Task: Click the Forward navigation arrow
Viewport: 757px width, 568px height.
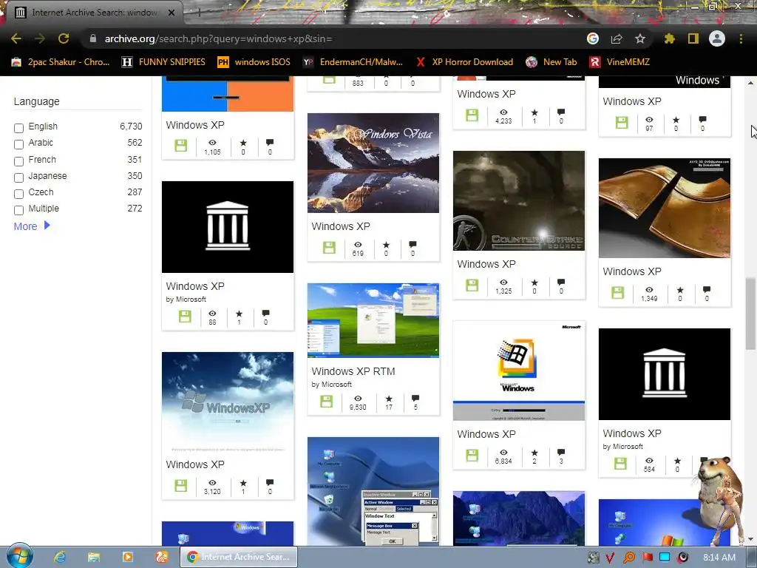Action: [40, 38]
